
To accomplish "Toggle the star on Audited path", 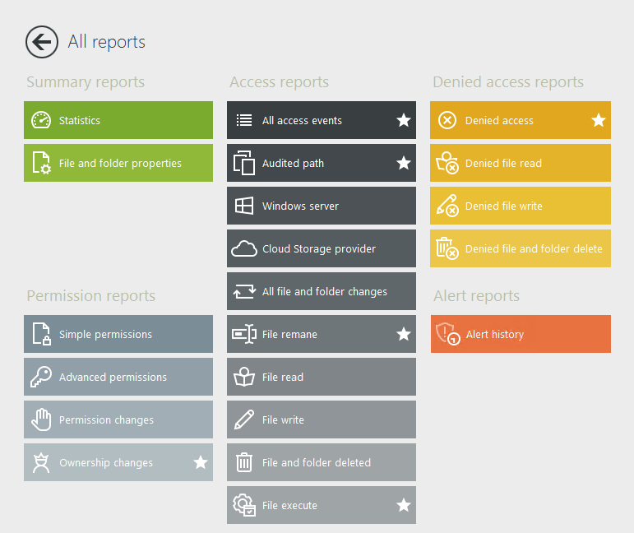I will pos(404,163).
